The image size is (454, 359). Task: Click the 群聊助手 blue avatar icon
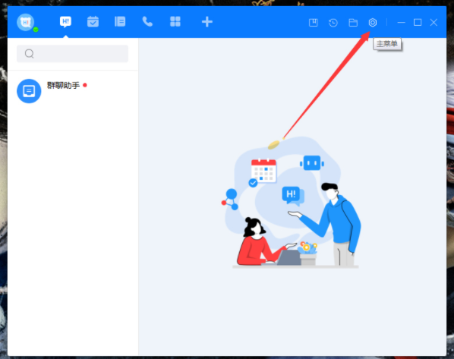[x=29, y=91]
